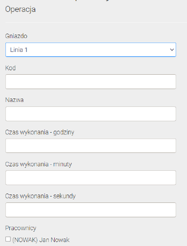Select the Linia 1 value text

tap(19, 49)
